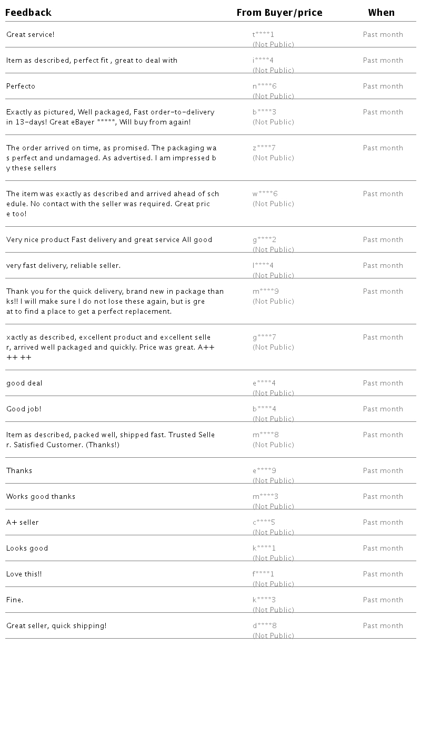The width and height of the screenshot is (421, 751).
Task: Click the 'good deal' feedback text
Action: click(x=24, y=383)
